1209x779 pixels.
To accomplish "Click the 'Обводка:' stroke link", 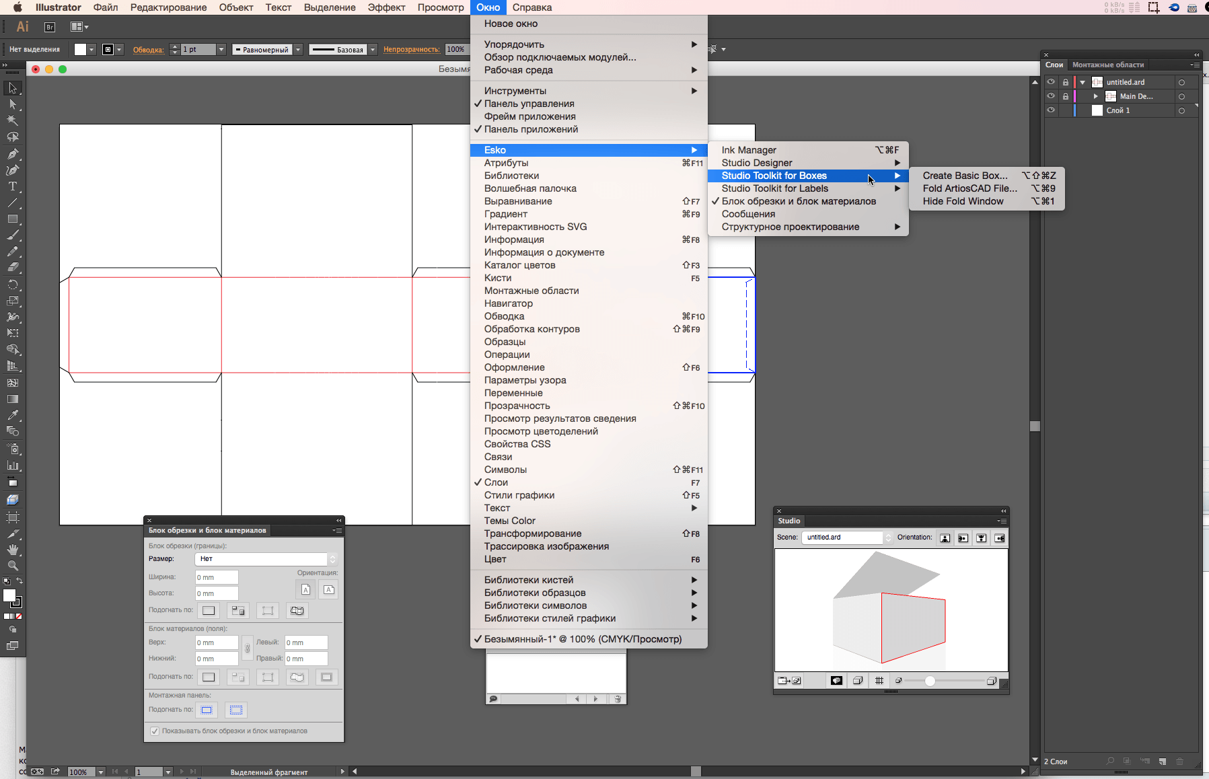I will coord(148,50).
